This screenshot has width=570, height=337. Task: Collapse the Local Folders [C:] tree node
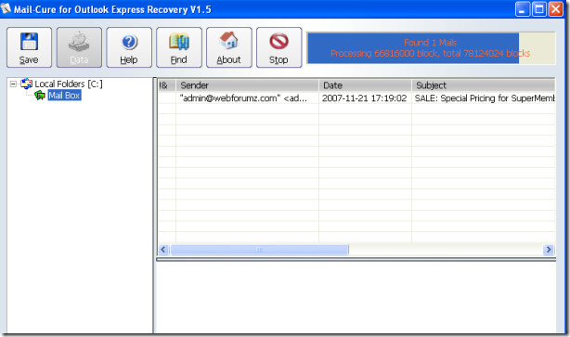click(13, 84)
